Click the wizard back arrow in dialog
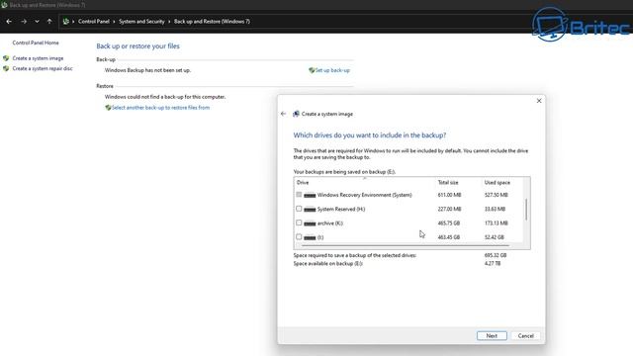633x356 pixels. [x=283, y=114]
